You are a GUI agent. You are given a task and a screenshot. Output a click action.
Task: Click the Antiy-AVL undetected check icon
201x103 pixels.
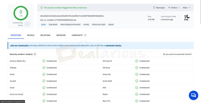click(137, 74)
